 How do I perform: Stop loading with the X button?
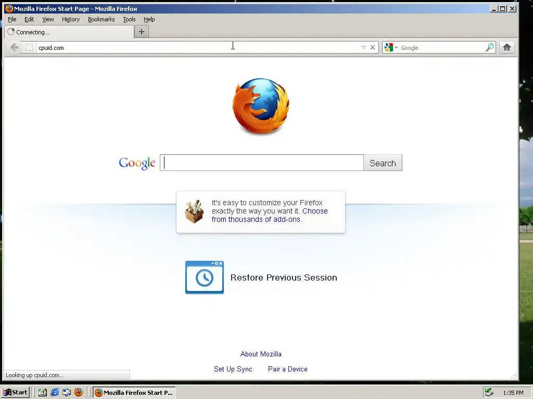pyautogui.click(x=373, y=47)
